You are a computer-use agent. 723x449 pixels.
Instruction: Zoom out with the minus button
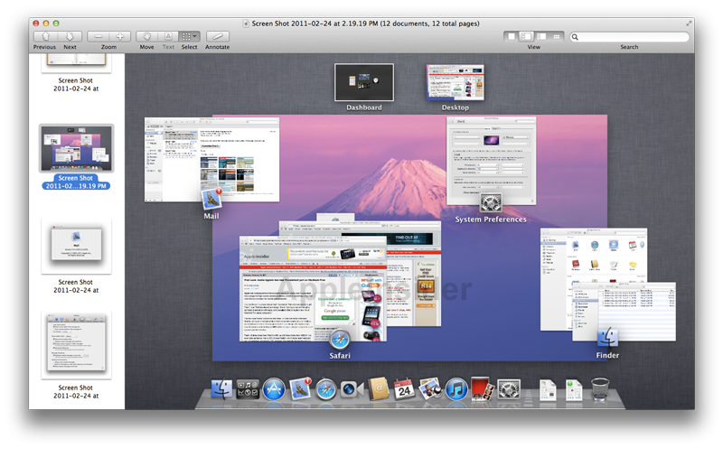coord(99,36)
